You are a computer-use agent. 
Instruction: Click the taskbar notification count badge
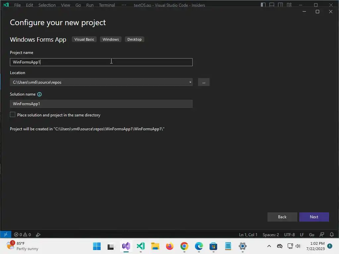[330, 246]
